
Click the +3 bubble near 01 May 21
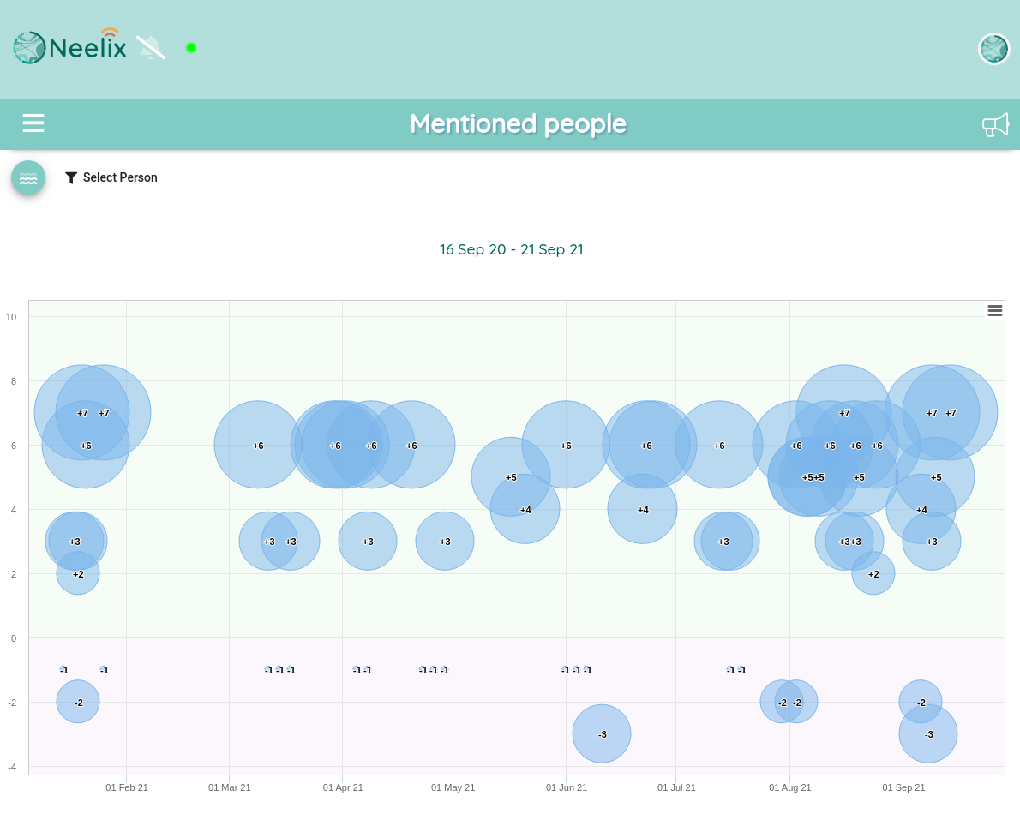click(445, 541)
